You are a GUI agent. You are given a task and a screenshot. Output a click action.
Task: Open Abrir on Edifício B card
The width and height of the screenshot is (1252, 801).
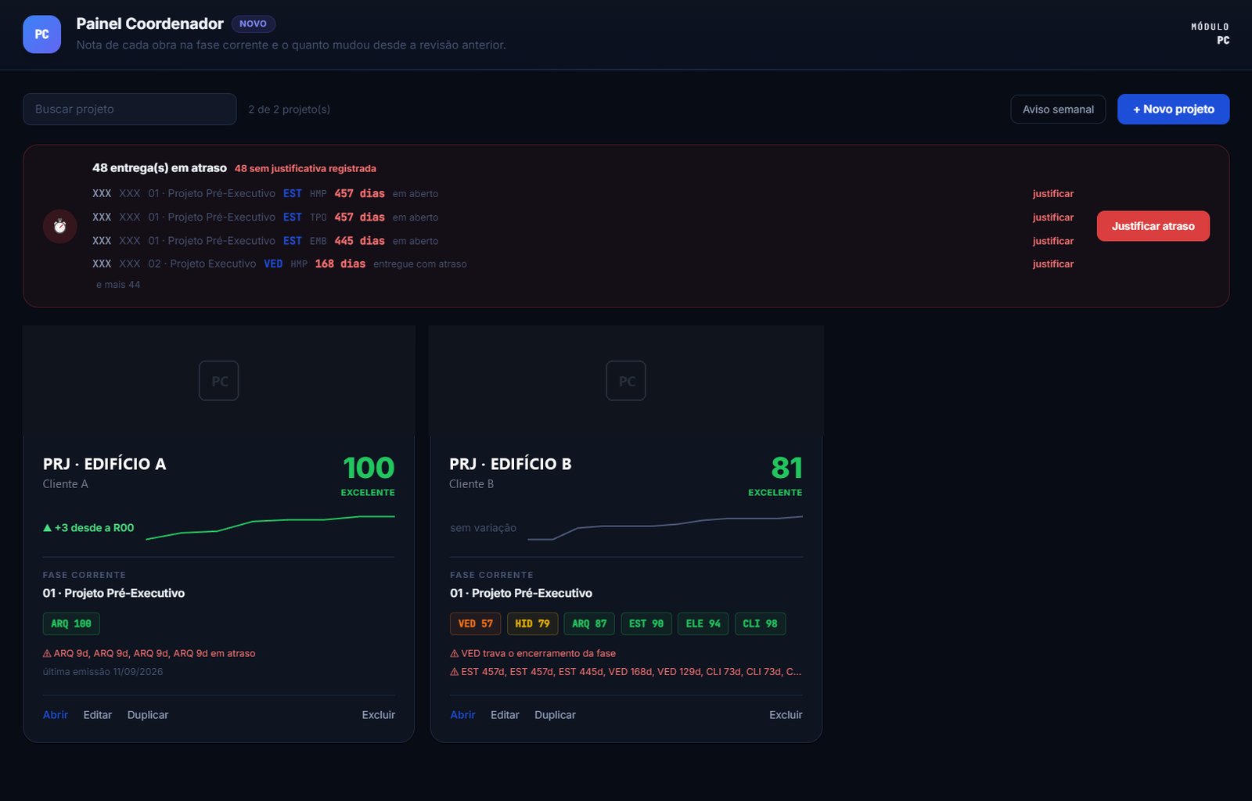462,715
